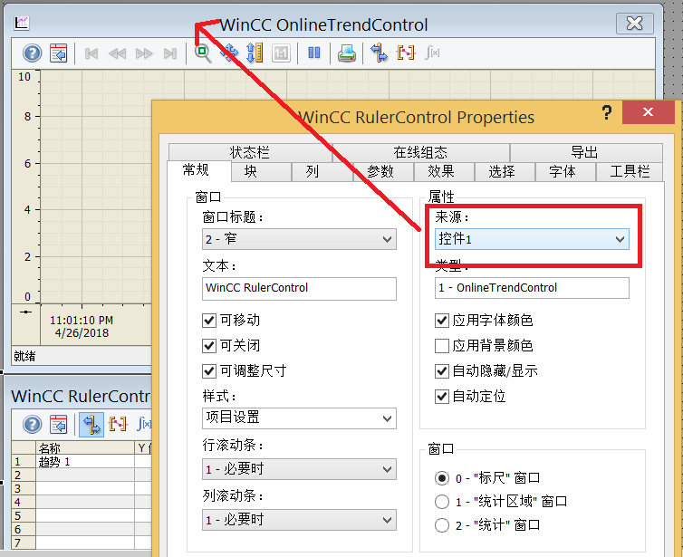Select ruler window icon in the RulerControl toolbar
683x557 pixels.
91,424
